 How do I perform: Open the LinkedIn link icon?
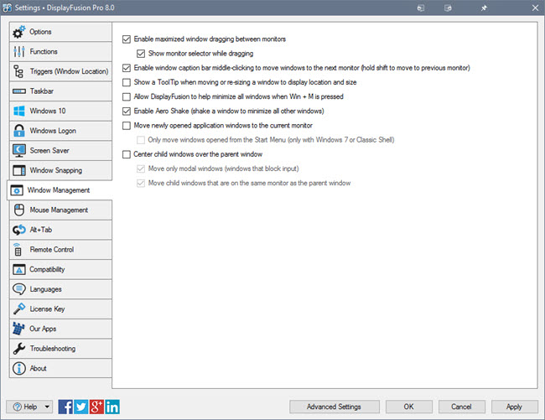[112, 407]
